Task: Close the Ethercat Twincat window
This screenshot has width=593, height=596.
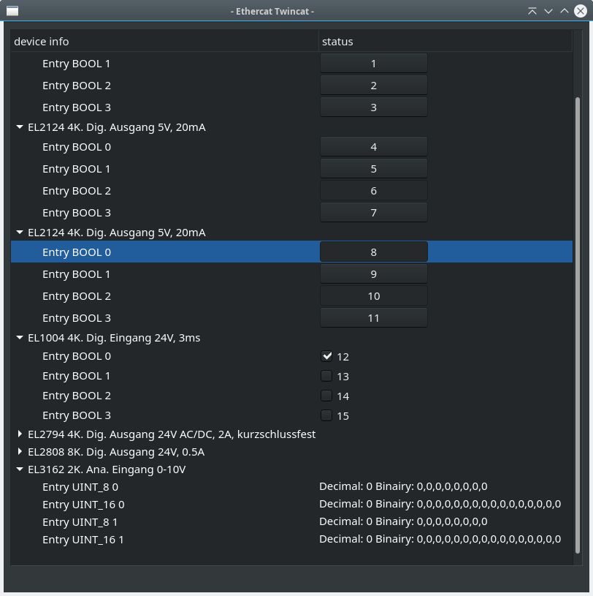Action: point(581,11)
